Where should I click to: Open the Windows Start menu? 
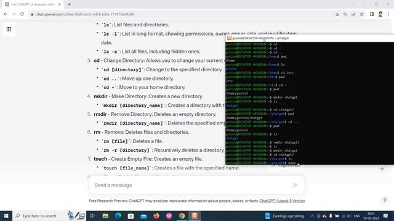tap(6, 215)
